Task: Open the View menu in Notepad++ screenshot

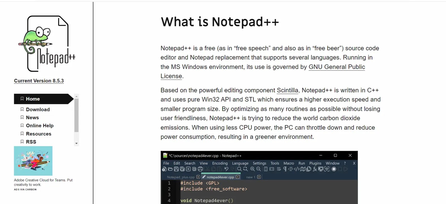Action: click(204, 163)
